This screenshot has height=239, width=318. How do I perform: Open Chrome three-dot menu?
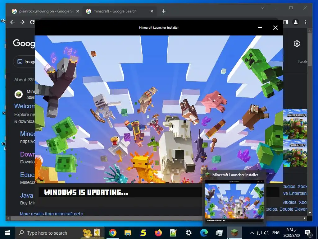[306, 22]
